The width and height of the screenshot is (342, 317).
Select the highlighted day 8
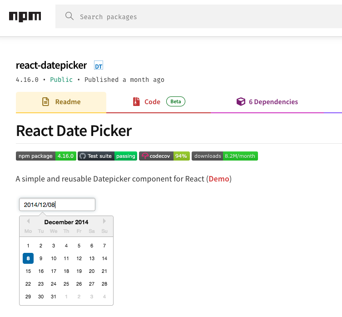click(x=28, y=258)
